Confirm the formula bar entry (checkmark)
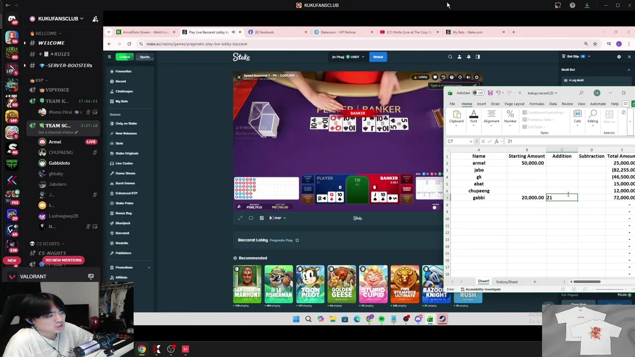 tap(490, 141)
